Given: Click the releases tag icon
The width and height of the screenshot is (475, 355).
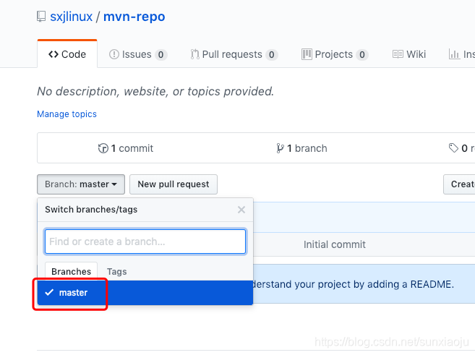Looking at the screenshot, I should [453, 148].
